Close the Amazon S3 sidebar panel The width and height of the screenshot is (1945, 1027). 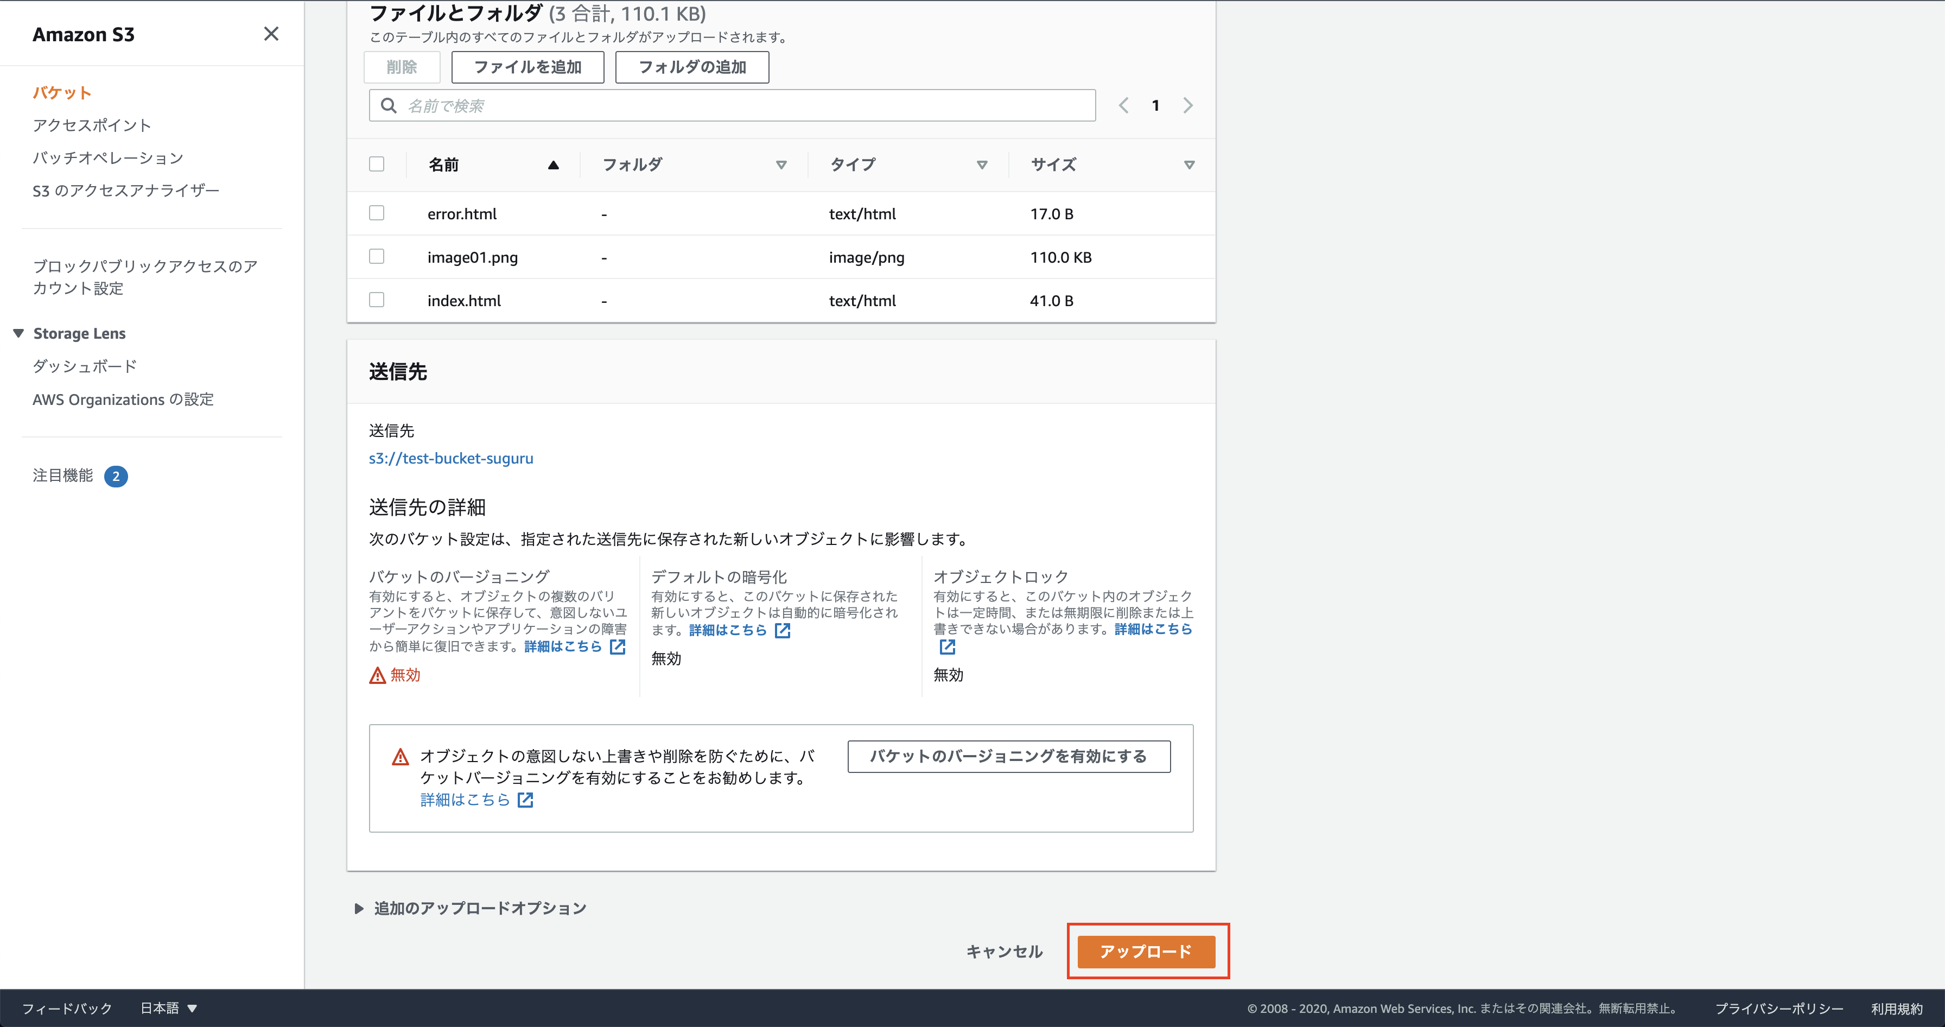tap(271, 34)
